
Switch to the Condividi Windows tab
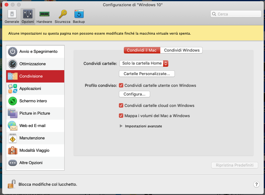coord(182,50)
